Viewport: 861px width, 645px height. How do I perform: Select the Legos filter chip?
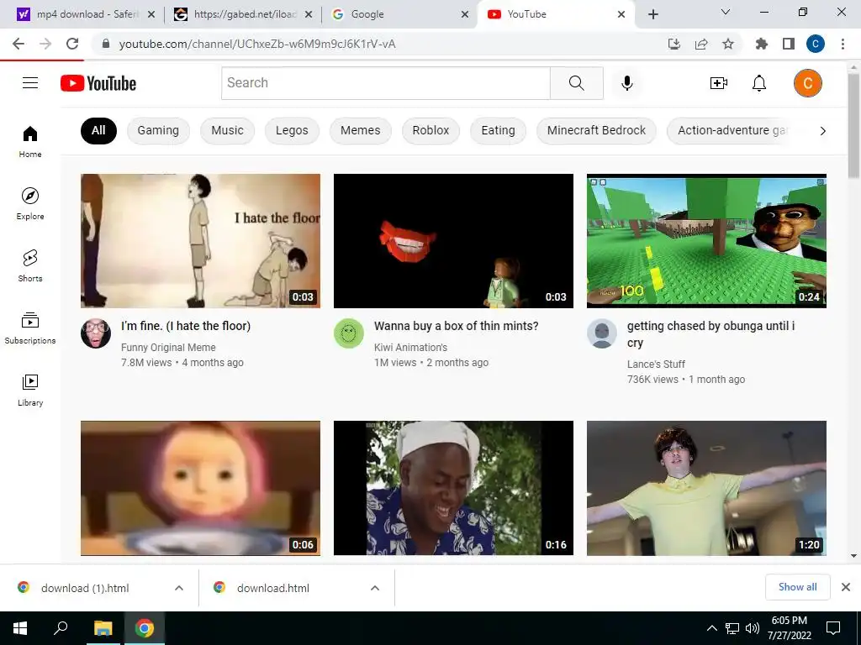(292, 130)
